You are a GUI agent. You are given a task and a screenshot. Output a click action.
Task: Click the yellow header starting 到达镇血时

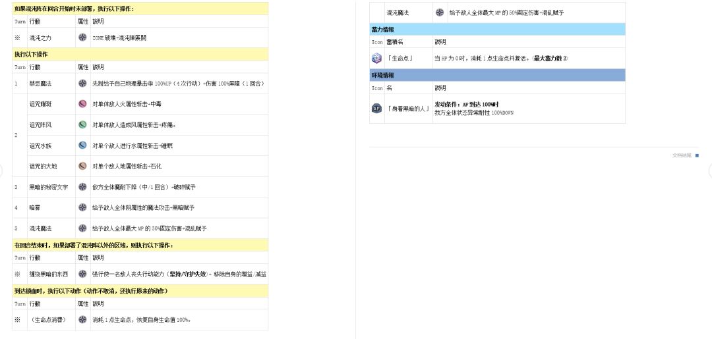(x=140, y=291)
